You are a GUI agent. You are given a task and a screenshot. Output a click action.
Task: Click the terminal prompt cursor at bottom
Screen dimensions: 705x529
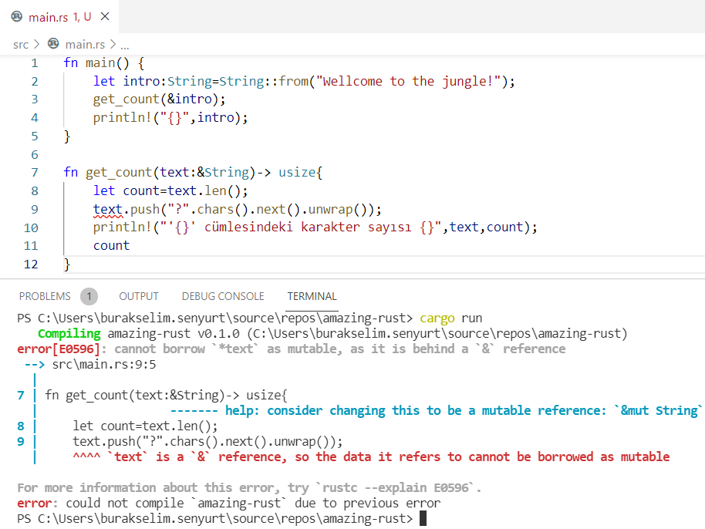pos(423,519)
